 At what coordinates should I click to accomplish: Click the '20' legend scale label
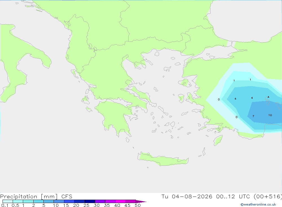(x=76, y=205)
